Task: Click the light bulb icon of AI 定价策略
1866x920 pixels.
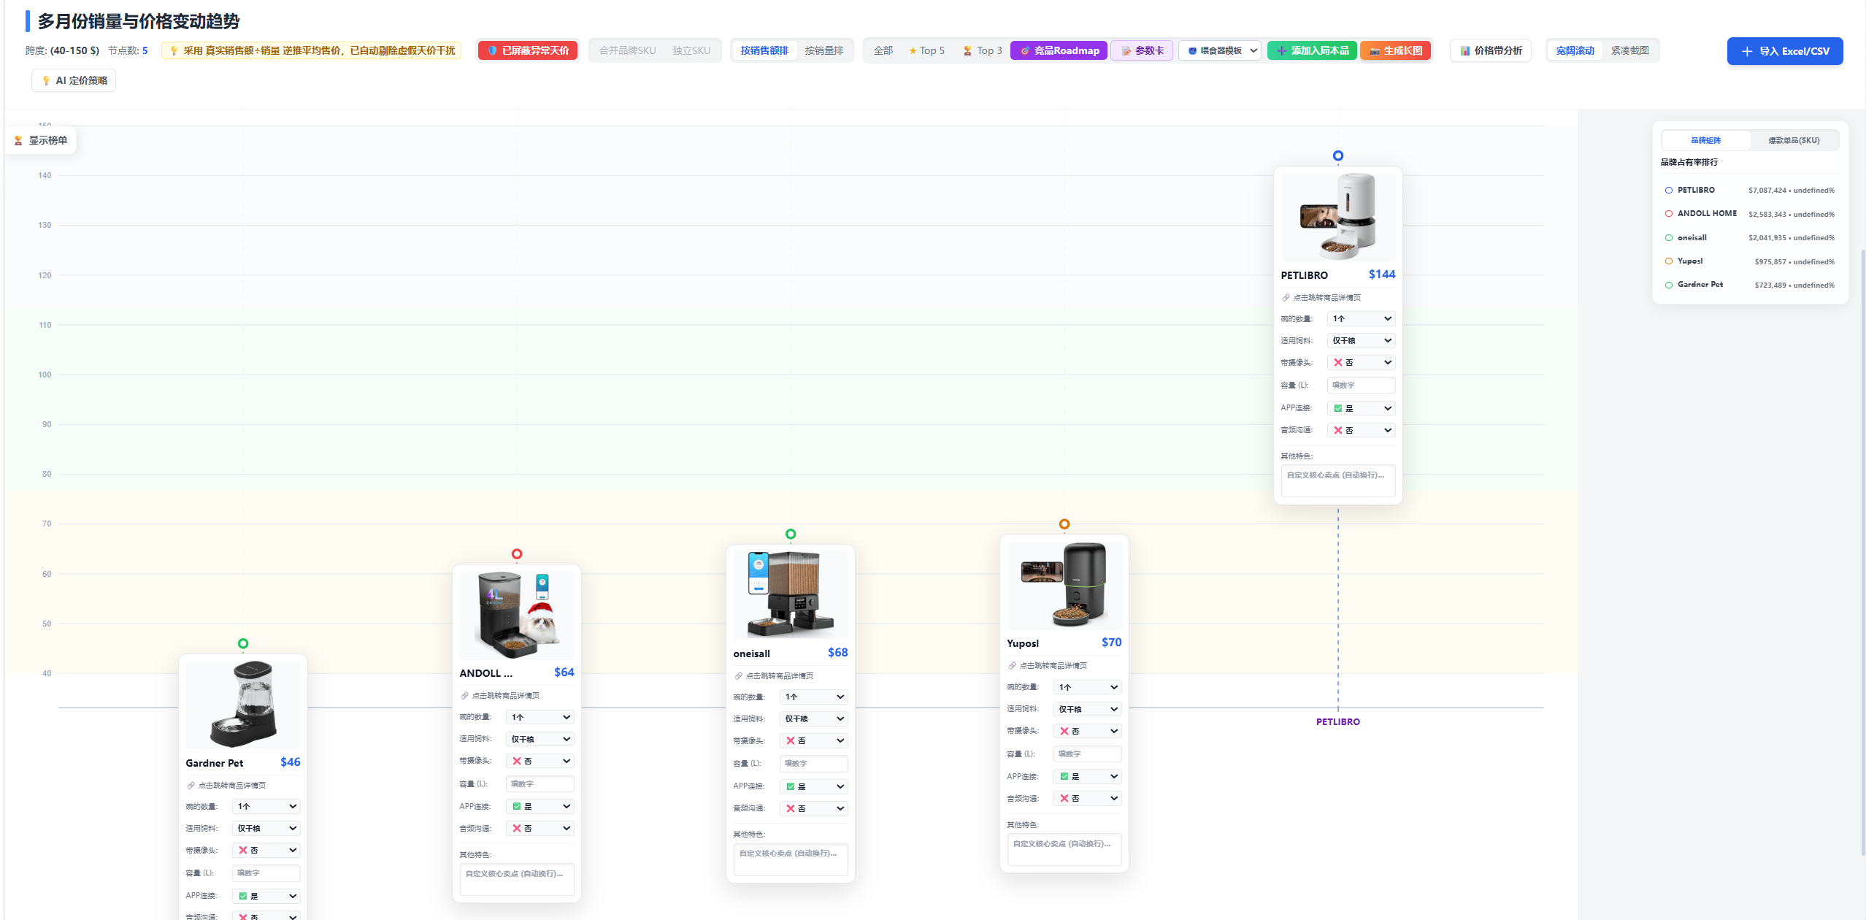Action: tap(46, 80)
